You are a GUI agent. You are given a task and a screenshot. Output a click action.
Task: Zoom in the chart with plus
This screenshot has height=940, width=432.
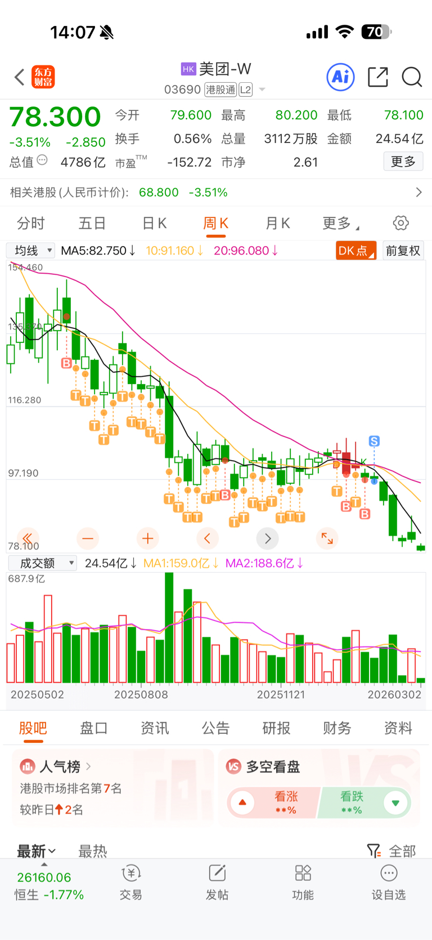148,538
